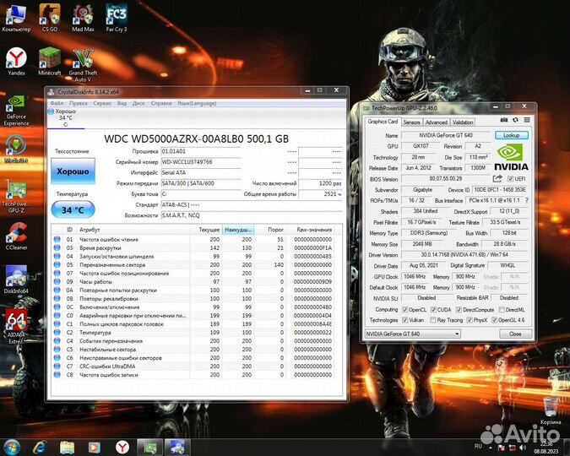Toggle the OpenCL checkbox
This screenshot has width=570, height=456.
pyautogui.click(x=404, y=310)
